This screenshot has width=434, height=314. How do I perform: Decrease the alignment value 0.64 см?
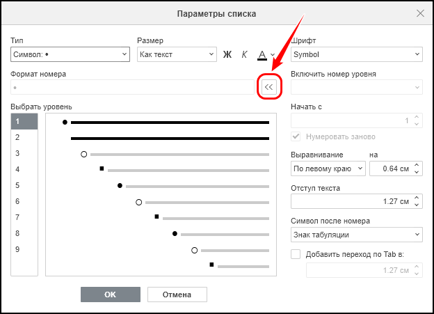(x=417, y=172)
